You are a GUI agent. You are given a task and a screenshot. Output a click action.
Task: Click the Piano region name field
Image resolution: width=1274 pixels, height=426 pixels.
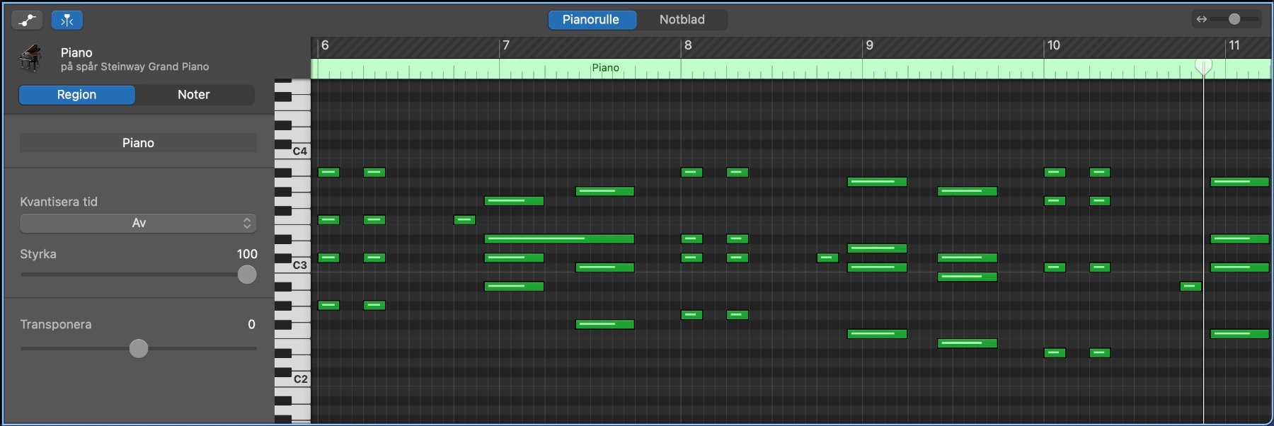pos(138,143)
